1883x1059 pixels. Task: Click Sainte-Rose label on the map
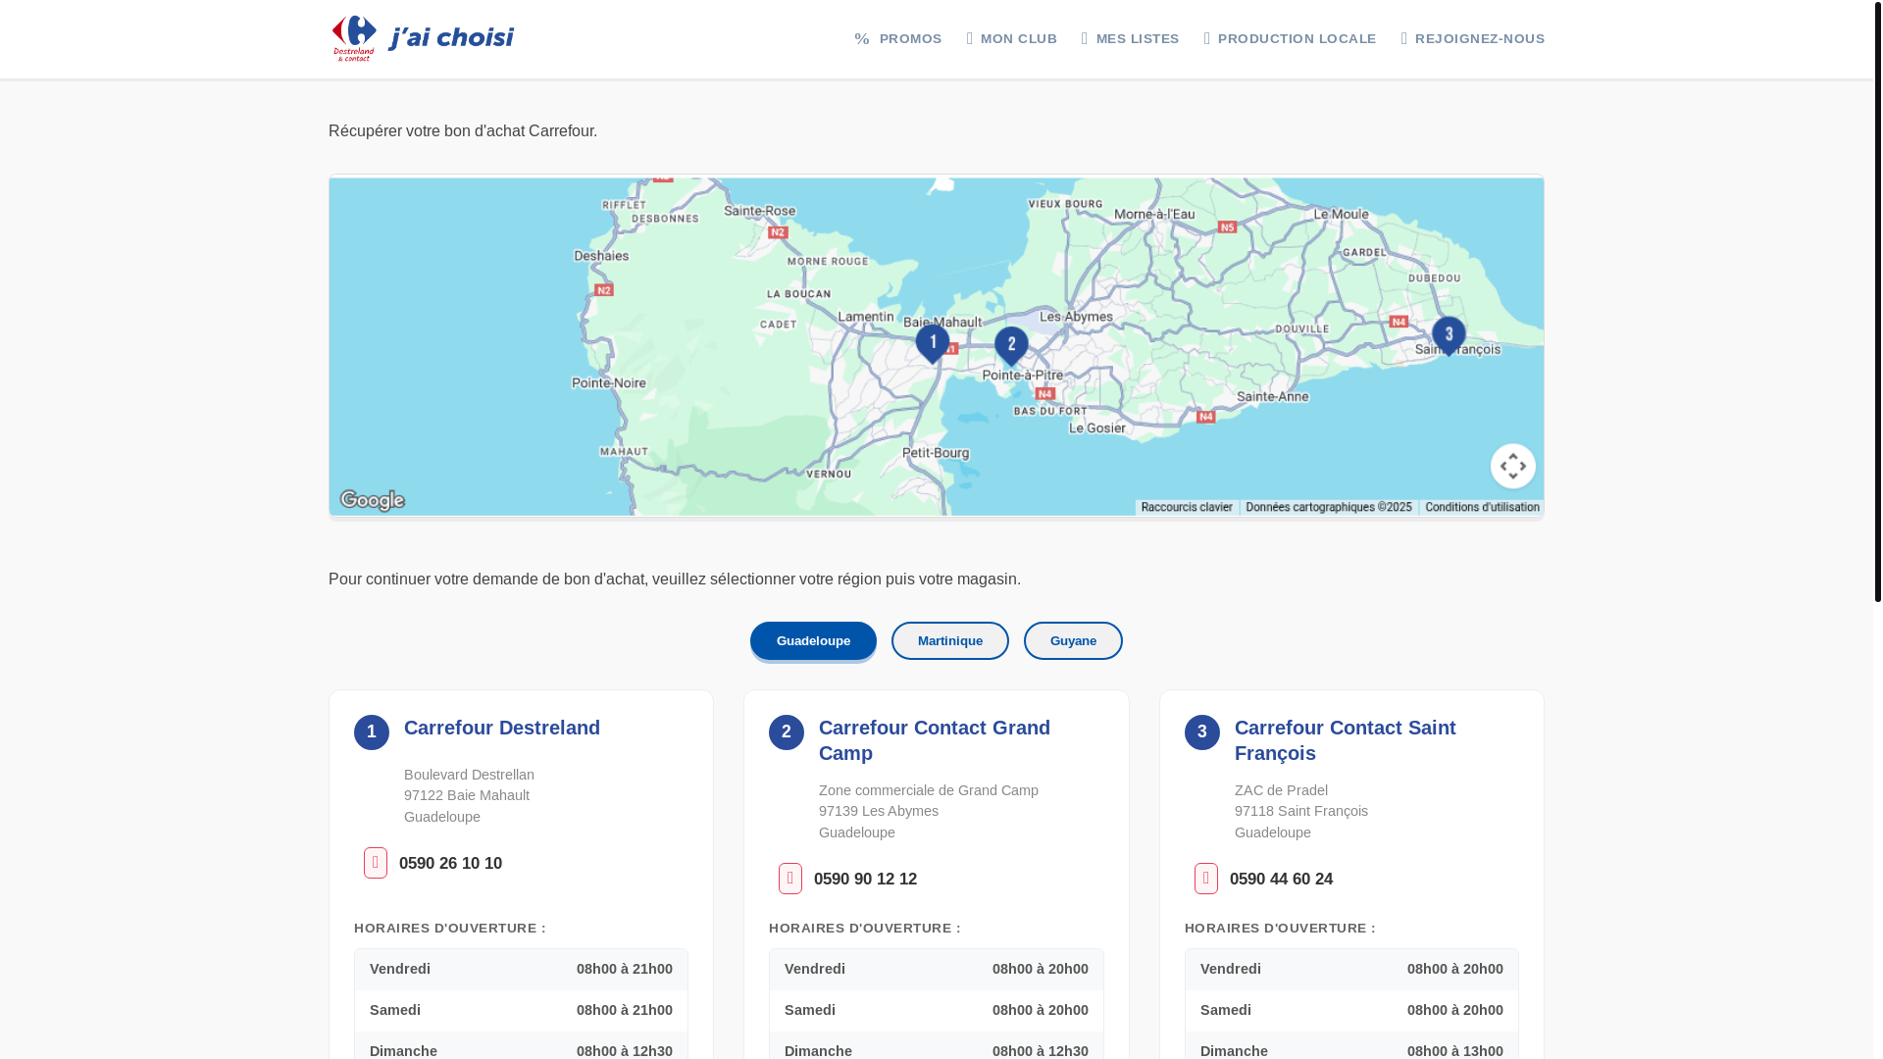click(760, 211)
